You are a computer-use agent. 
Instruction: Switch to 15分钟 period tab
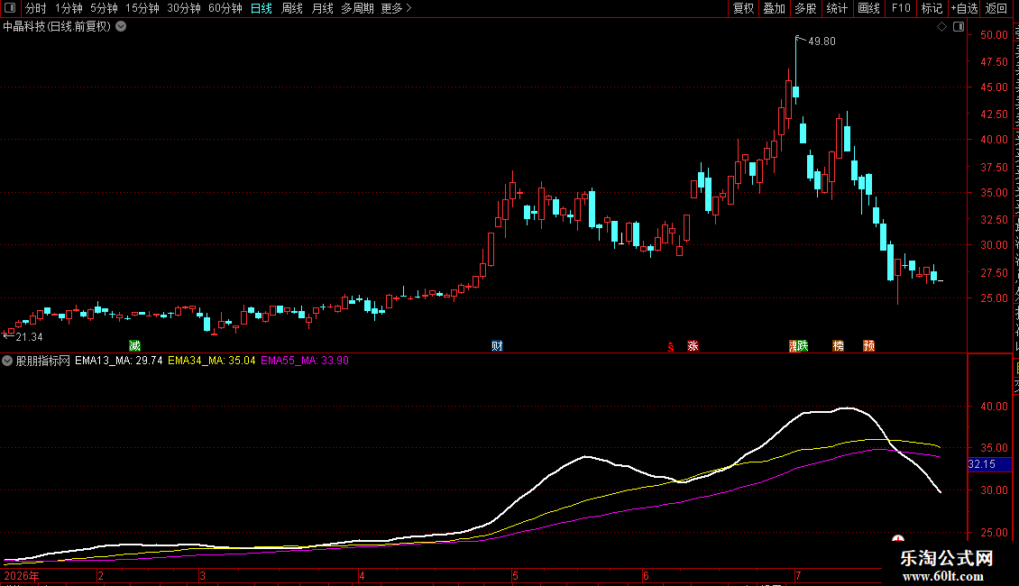pos(142,8)
